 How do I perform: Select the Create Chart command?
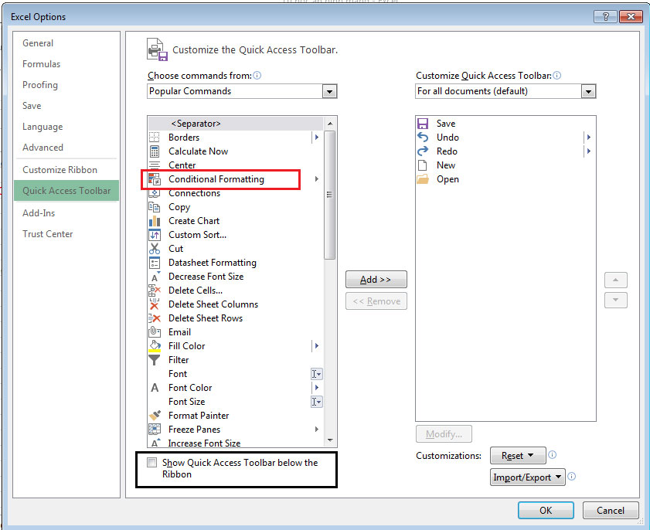click(x=193, y=220)
